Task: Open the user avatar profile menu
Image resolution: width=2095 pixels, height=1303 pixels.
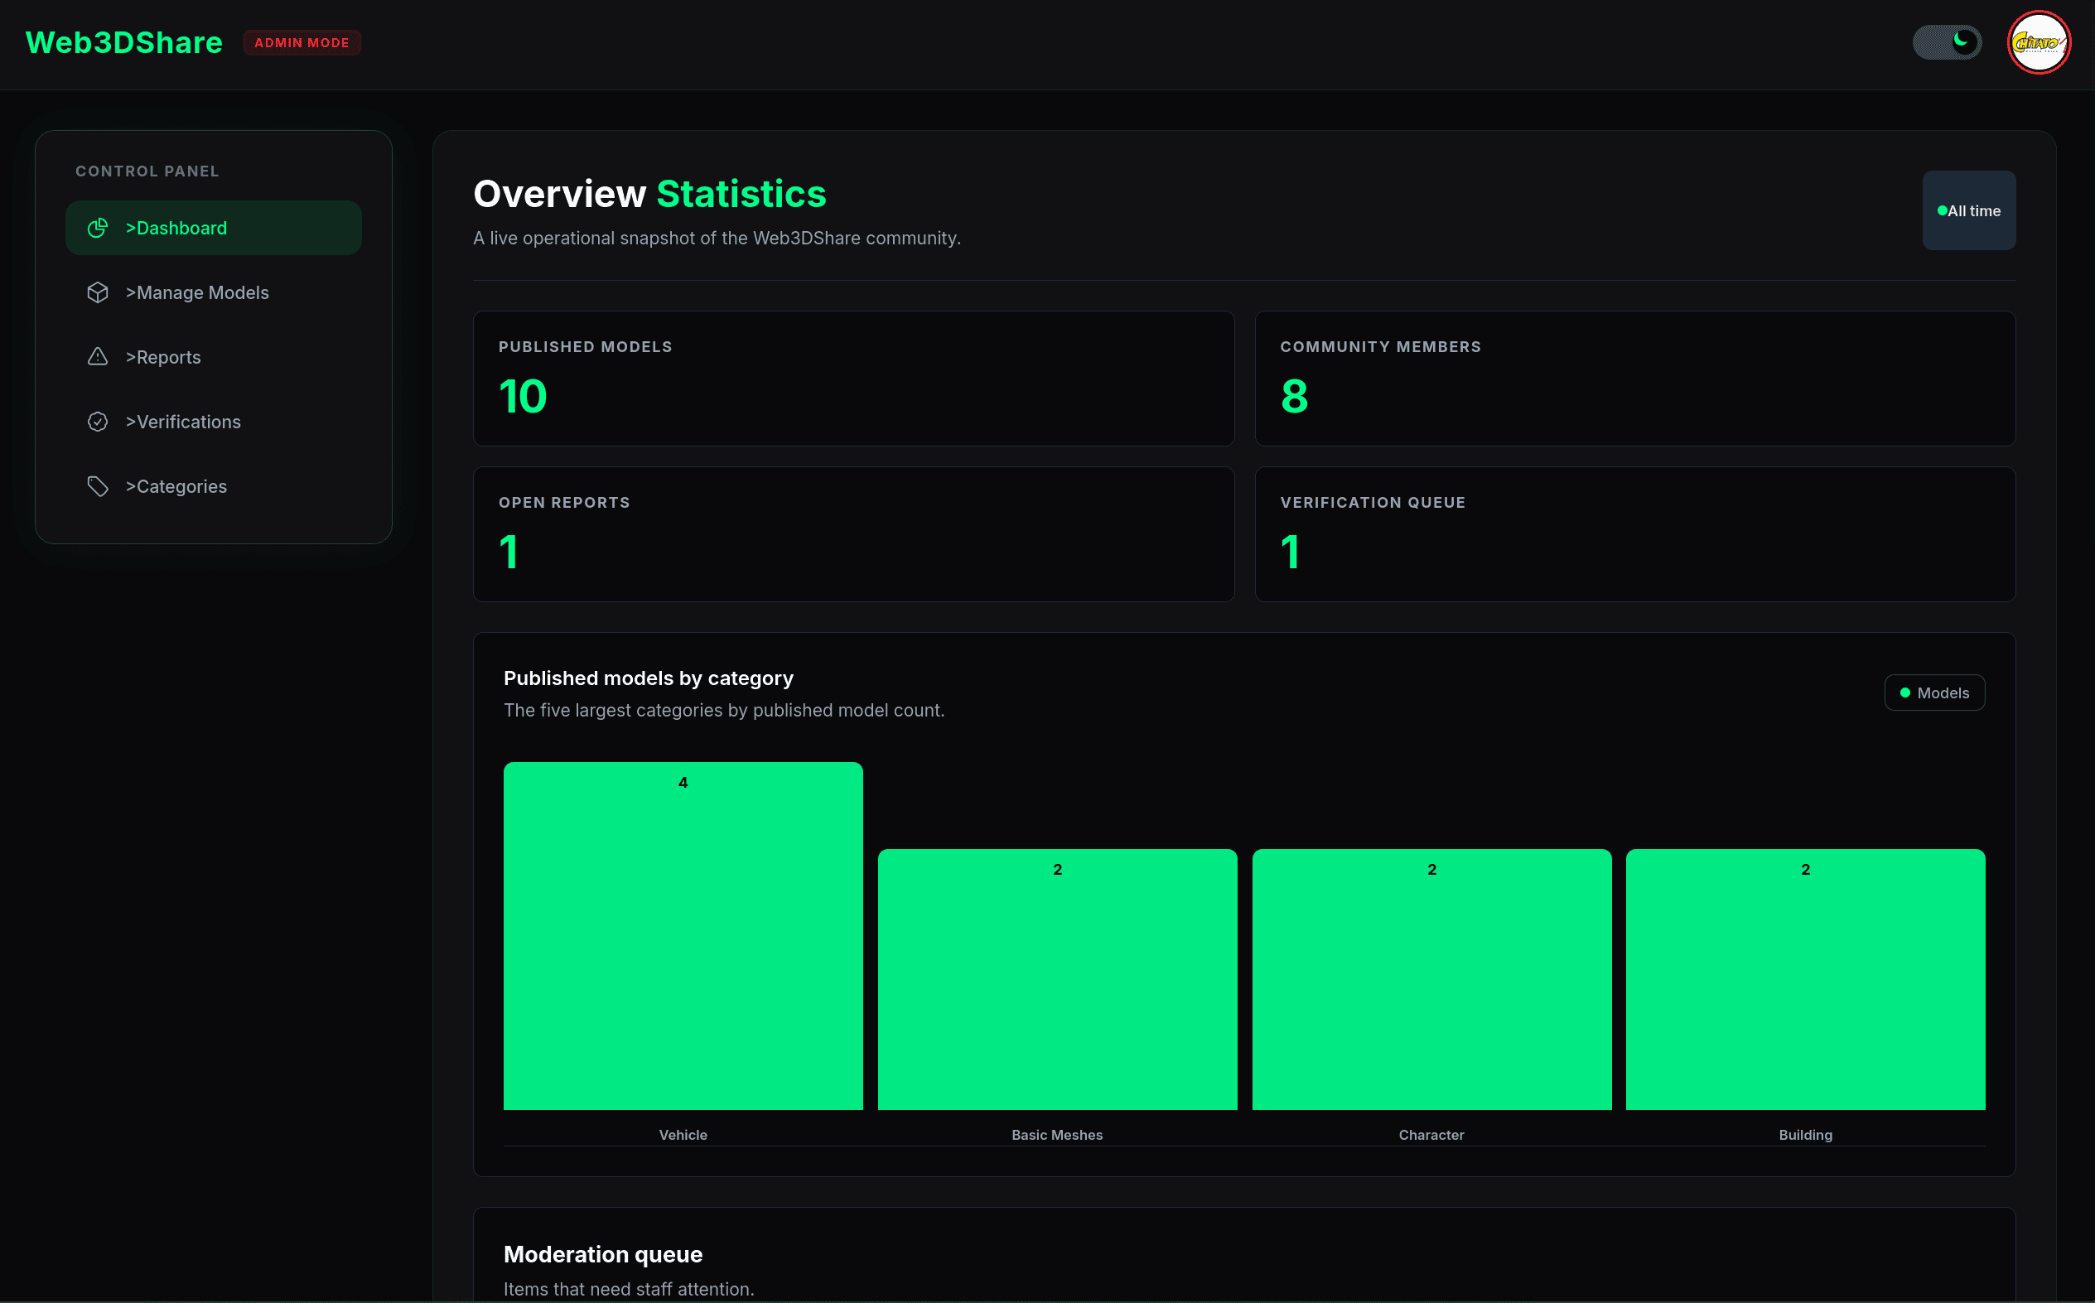Action: pos(2038,42)
